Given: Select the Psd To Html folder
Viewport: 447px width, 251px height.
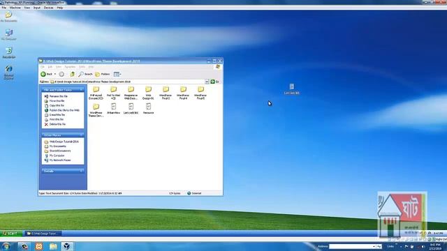Looking at the screenshot, I should pyautogui.click(x=113, y=93).
